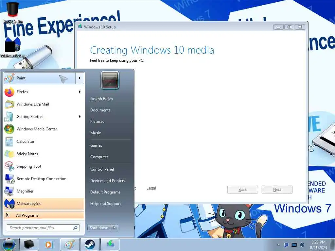The image size is (335, 251).
Task: Open Getting Started icon
Action: (x=9, y=117)
